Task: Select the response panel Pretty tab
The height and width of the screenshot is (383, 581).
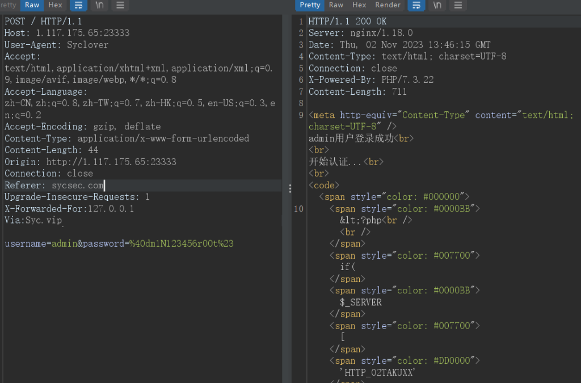Action: pyautogui.click(x=310, y=5)
